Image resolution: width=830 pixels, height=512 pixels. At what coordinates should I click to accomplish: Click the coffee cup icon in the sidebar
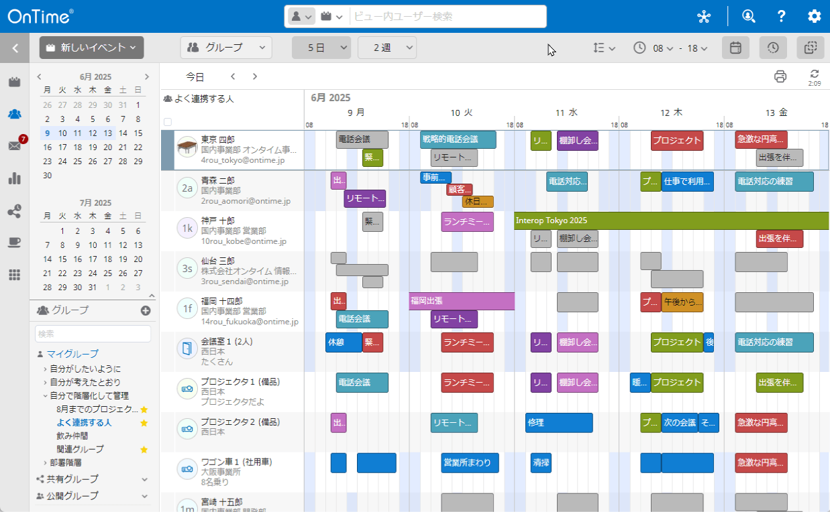tap(14, 242)
